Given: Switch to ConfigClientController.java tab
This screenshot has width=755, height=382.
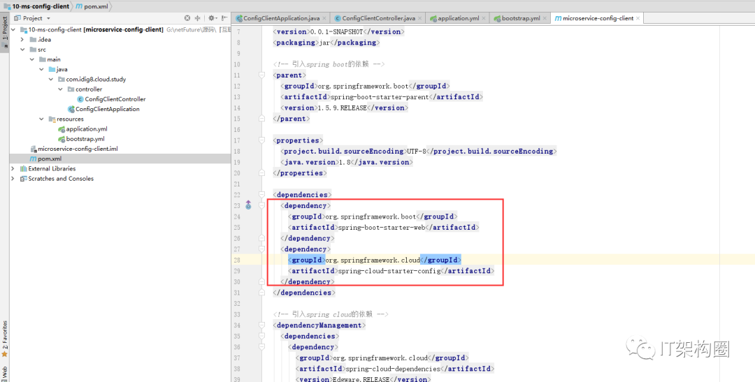Looking at the screenshot, I should 378,18.
